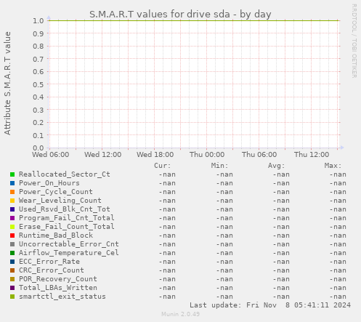Select the CRC_Error_Count legend label
This screenshot has height=322, width=361.
52,270
